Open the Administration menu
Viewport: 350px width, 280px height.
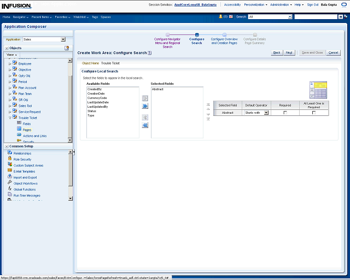pos(281,4)
